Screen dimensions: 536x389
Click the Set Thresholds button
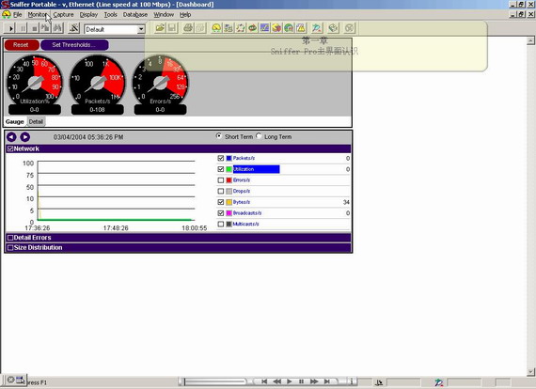click(x=74, y=45)
